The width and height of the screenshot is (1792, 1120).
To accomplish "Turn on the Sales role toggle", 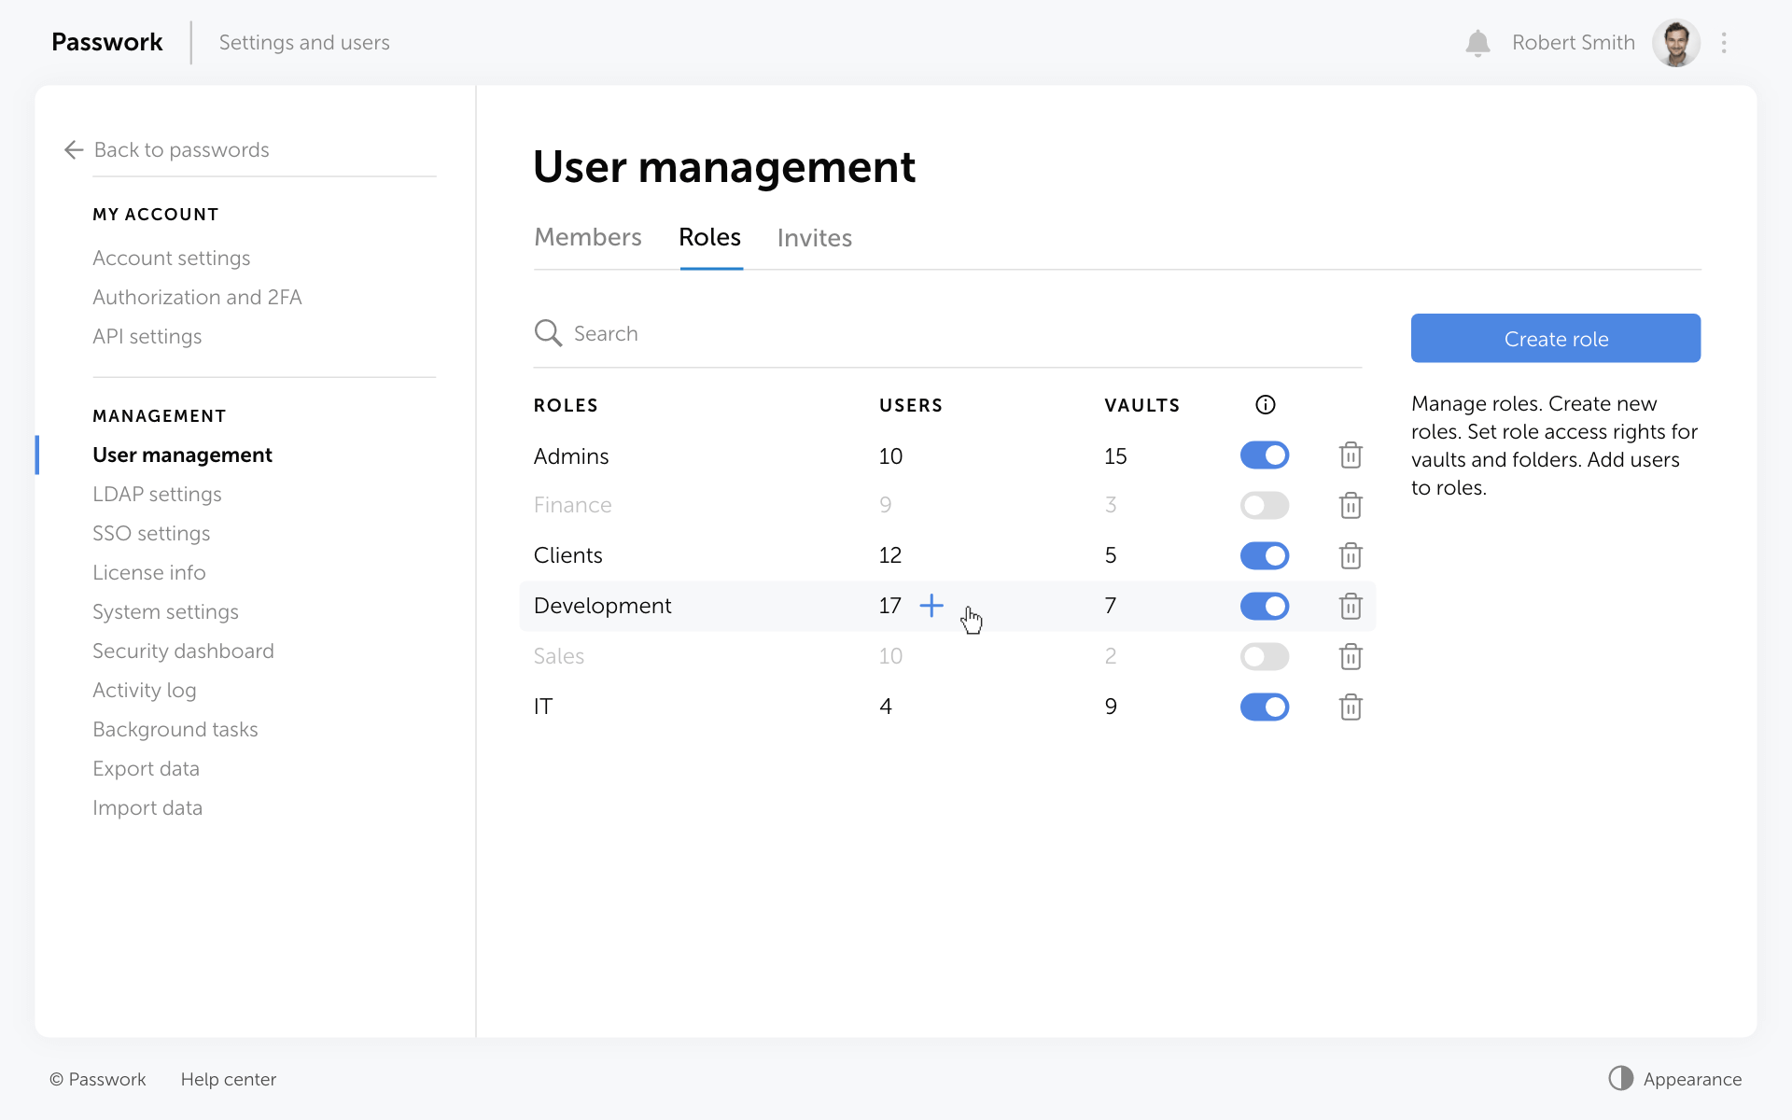I will [1265, 657].
